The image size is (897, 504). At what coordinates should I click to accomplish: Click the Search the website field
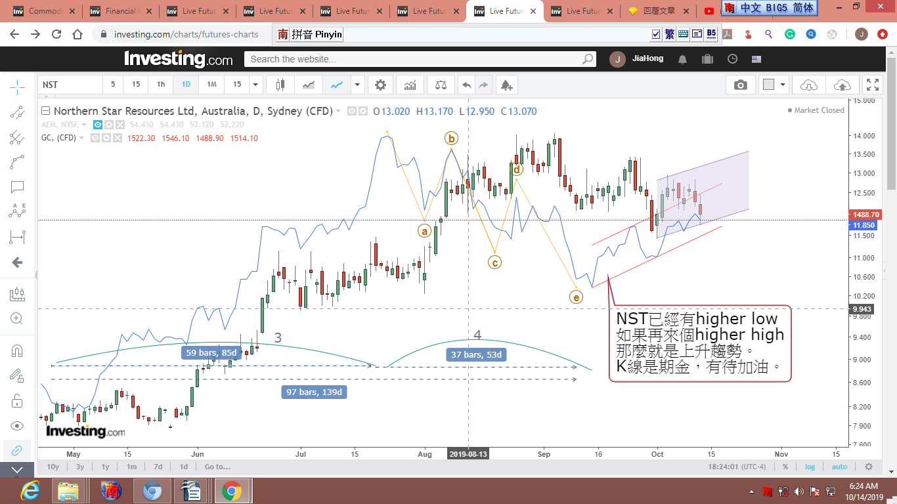point(414,59)
